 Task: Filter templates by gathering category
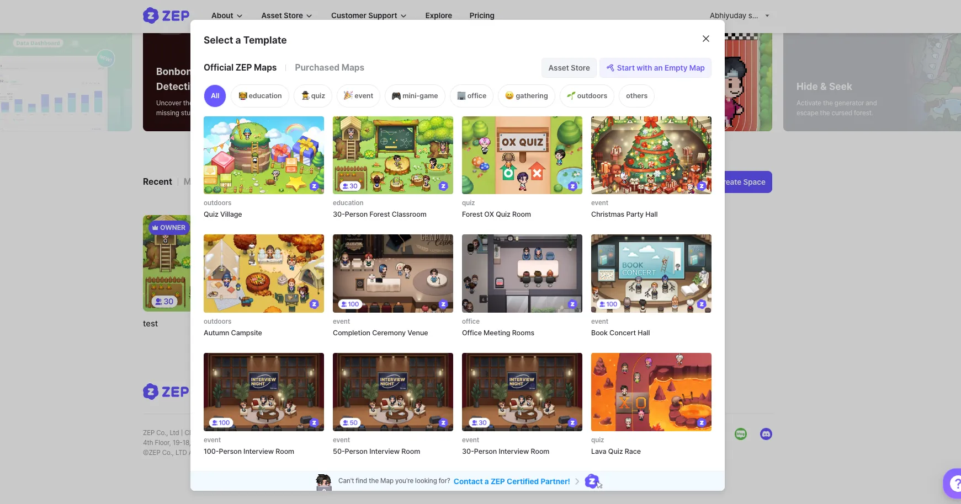526,96
